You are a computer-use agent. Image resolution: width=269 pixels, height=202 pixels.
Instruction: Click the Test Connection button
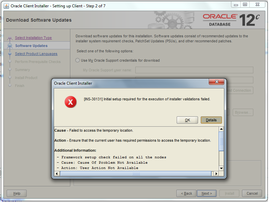[239, 90]
